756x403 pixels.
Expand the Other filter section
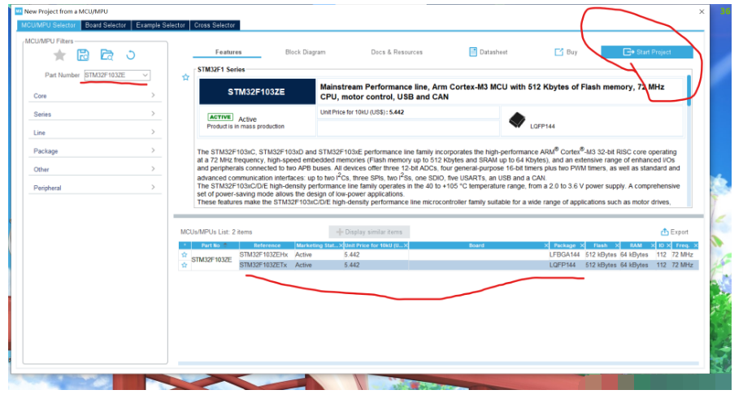click(x=94, y=169)
